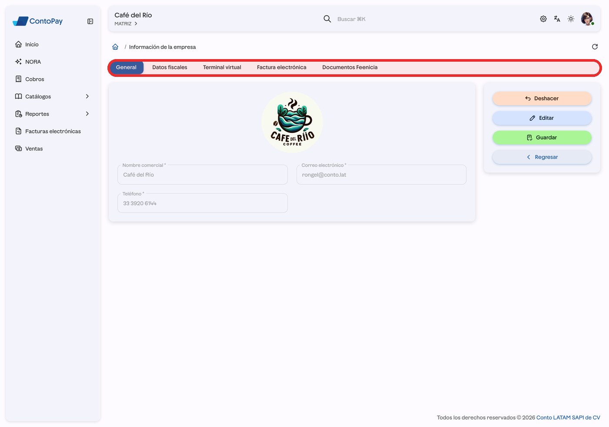Image resolution: width=609 pixels, height=427 pixels.
Task: Click the Información de la empresa breadcrumb text
Action: [162, 47]
